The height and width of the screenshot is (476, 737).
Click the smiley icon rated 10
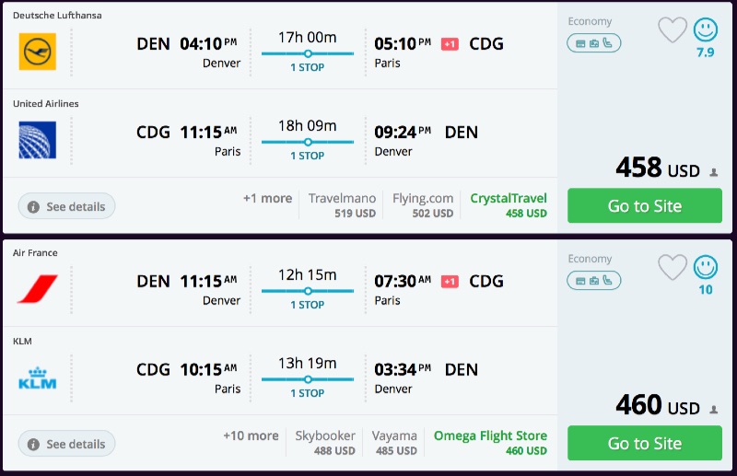705,268
